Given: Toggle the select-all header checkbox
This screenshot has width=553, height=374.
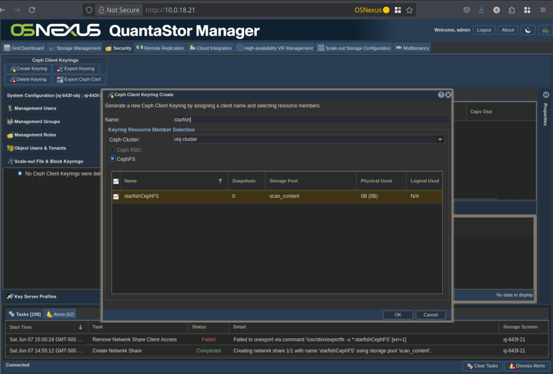Looking at the screenshot, I should 116,181.
